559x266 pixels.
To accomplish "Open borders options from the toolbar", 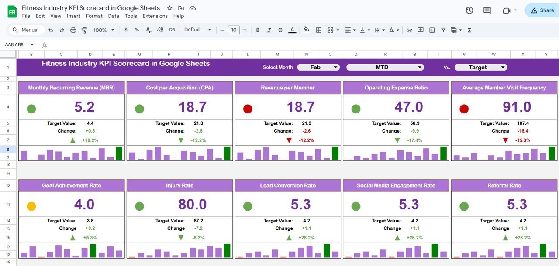I will [318, 30].
